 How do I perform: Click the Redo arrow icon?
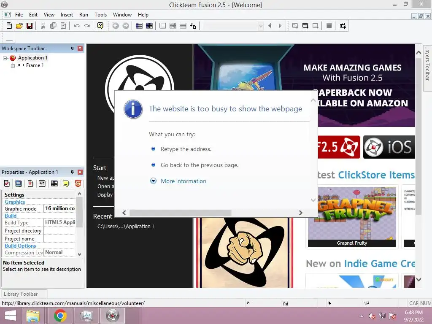click(x=87, y=26)
